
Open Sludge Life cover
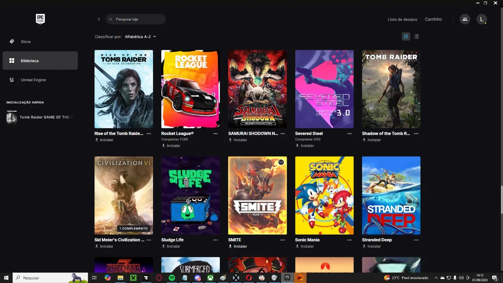point(190,195)
